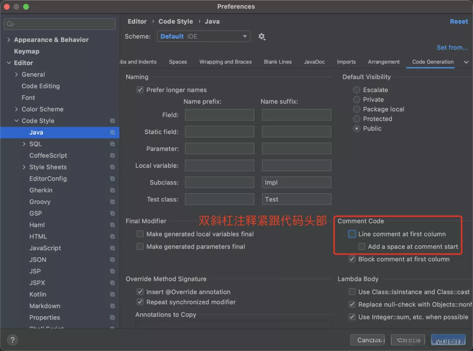Click the copy icon beside Markdown
The height and width of the screenshot is (351, 473).
coord(113,306)
